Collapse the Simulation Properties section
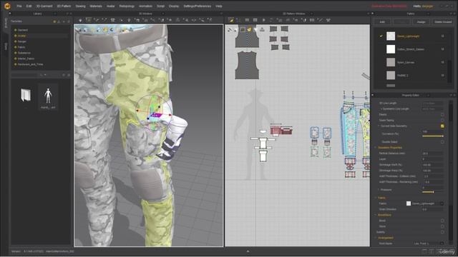The height and width of the screenshot is (257, 458). [x=376, y=148]
